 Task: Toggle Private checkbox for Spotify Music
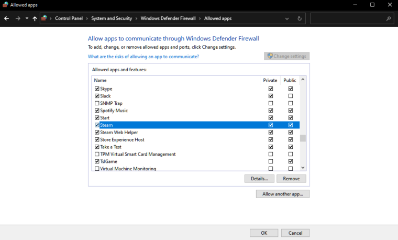click(271, 111)
